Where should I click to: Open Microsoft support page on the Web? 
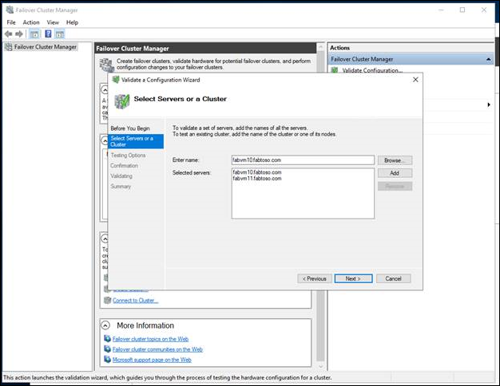[152, 360]
